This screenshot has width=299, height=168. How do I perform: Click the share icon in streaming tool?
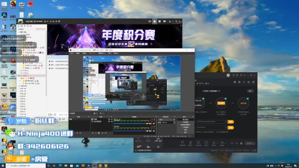(253, 82)
